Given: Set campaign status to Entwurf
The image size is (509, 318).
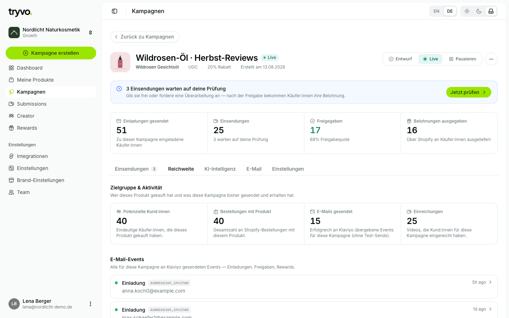Looking at the screenshot, I should coord(400,59).
